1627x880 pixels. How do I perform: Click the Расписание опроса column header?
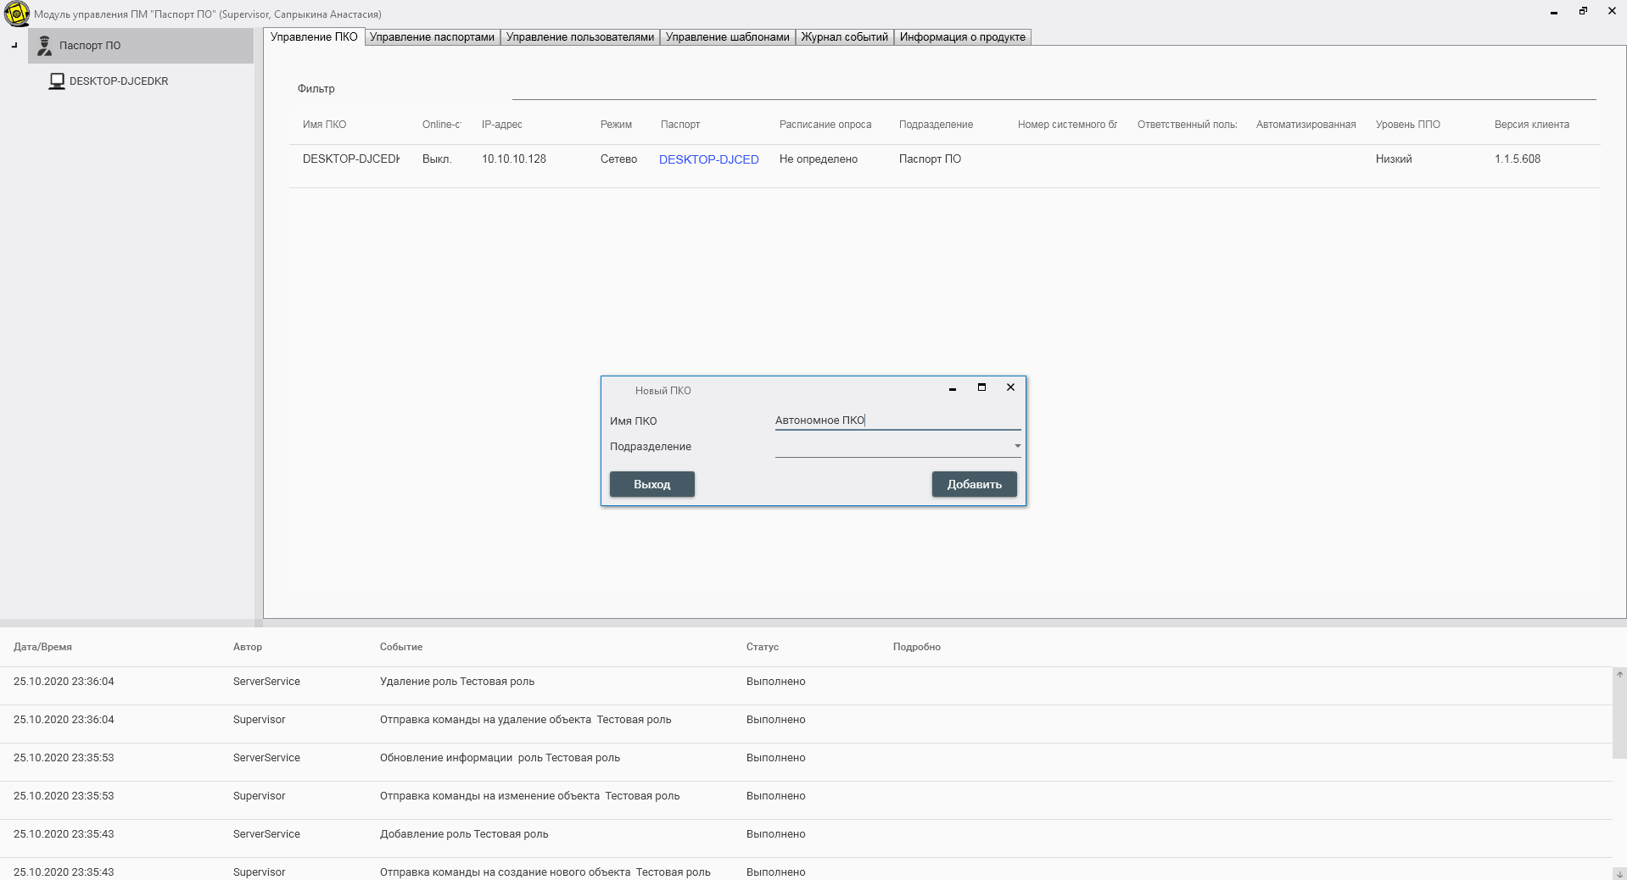pyautogui.click(x=825, y=125)
